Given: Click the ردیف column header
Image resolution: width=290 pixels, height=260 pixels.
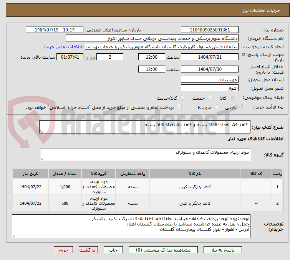Looking at the screenshot, I should click(x=277, y=174).
